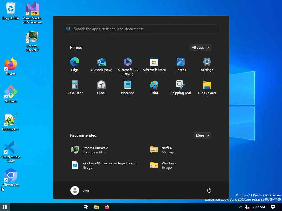Open the 2:37 AM clock flyout
Screen dimensions: 282x211
(259, 207)
